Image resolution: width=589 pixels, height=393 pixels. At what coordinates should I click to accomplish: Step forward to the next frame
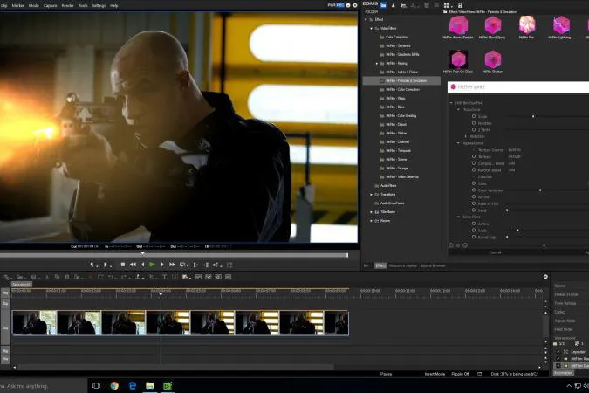162,265
